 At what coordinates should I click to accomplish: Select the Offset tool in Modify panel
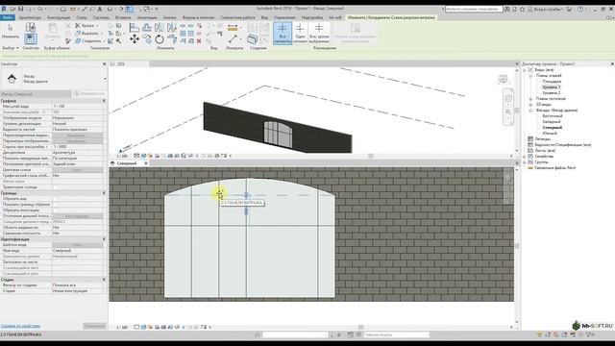point(147,27)
